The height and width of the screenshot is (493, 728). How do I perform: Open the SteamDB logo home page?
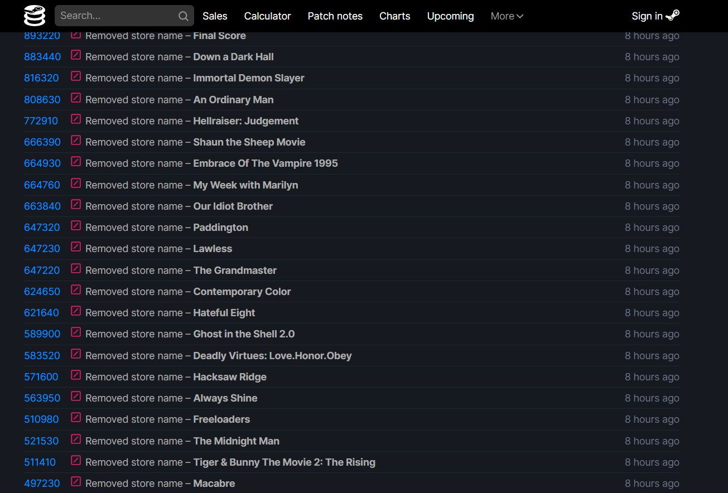coord(35,16)
